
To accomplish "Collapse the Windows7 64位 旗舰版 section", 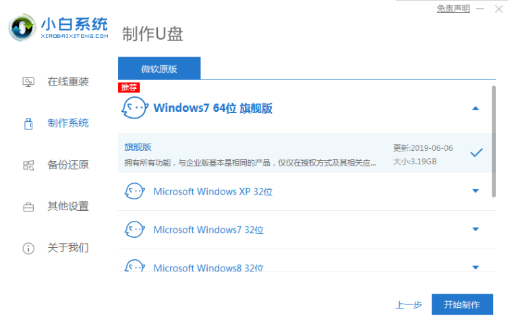I will click(x=476, y=108).
